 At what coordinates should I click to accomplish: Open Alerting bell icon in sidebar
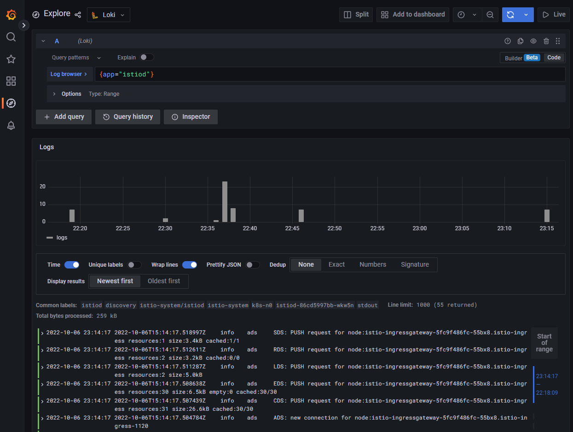click(x=11, y=125)
